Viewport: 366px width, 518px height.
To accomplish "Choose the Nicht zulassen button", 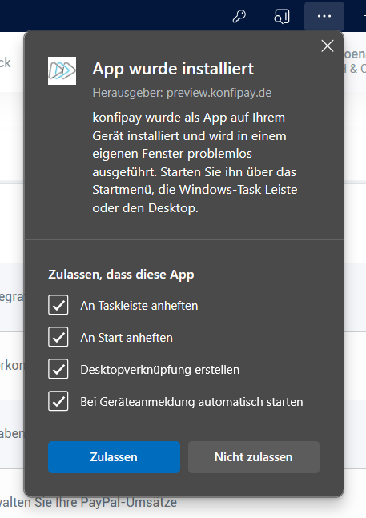I will (x=254, y=457).
